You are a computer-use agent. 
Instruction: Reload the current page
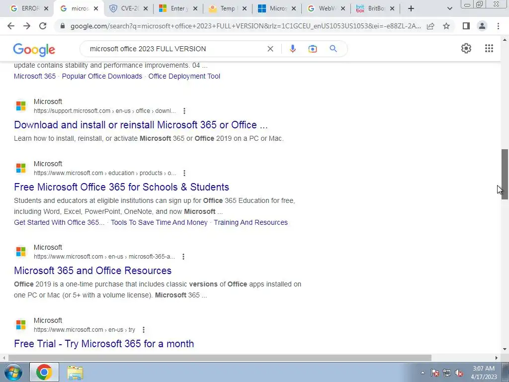(x=43, y=26)
